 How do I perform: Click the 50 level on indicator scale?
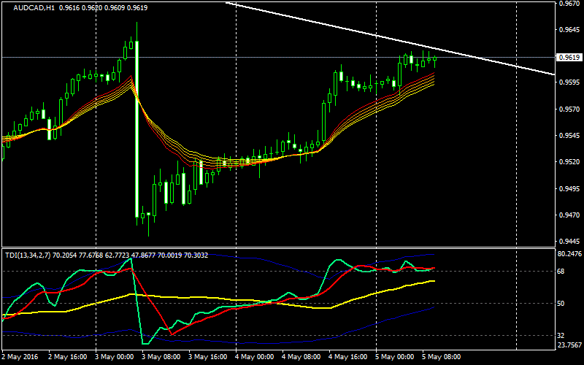point(561,303)
